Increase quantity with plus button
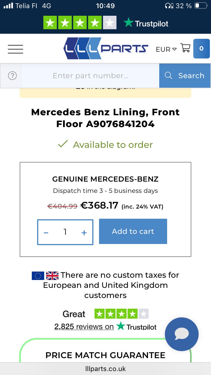This screenshot has width=211, height=375. [x=84, y=232]
